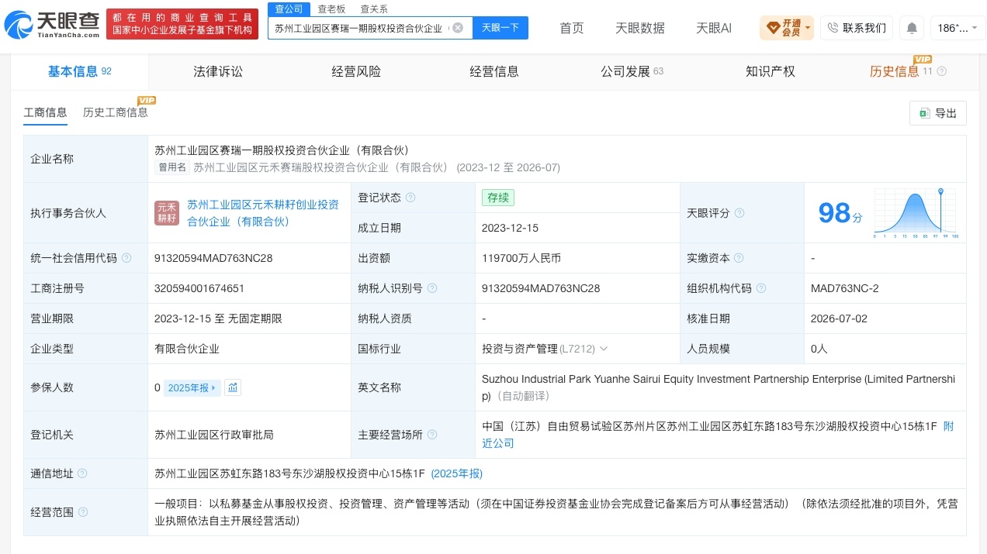987x554 pixels.
Task: Click the diamond icon on 开通会员
Action: click(773, 28)
